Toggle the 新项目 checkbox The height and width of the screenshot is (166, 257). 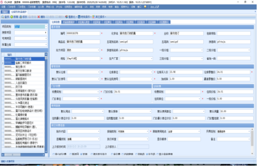click(71, 154)
